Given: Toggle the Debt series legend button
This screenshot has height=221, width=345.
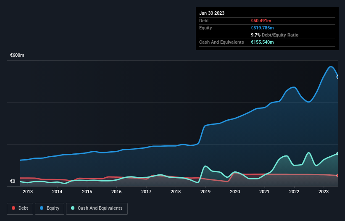Looking at the screenshot, I should [20, 208].
